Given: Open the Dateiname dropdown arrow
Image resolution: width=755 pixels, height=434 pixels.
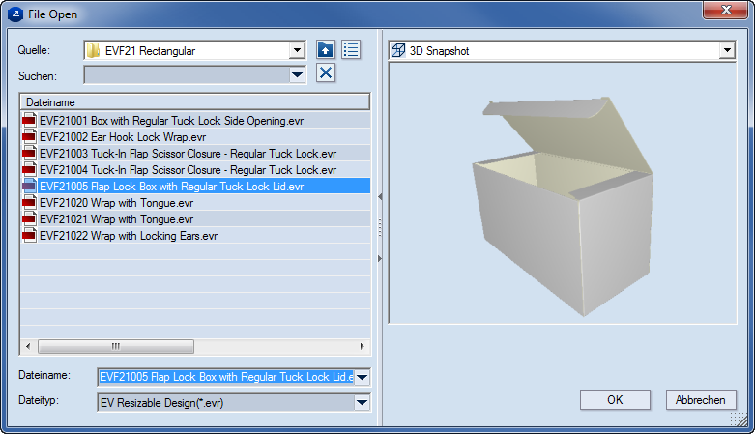Looking at the screenshot, I should [x=363, y=377].
